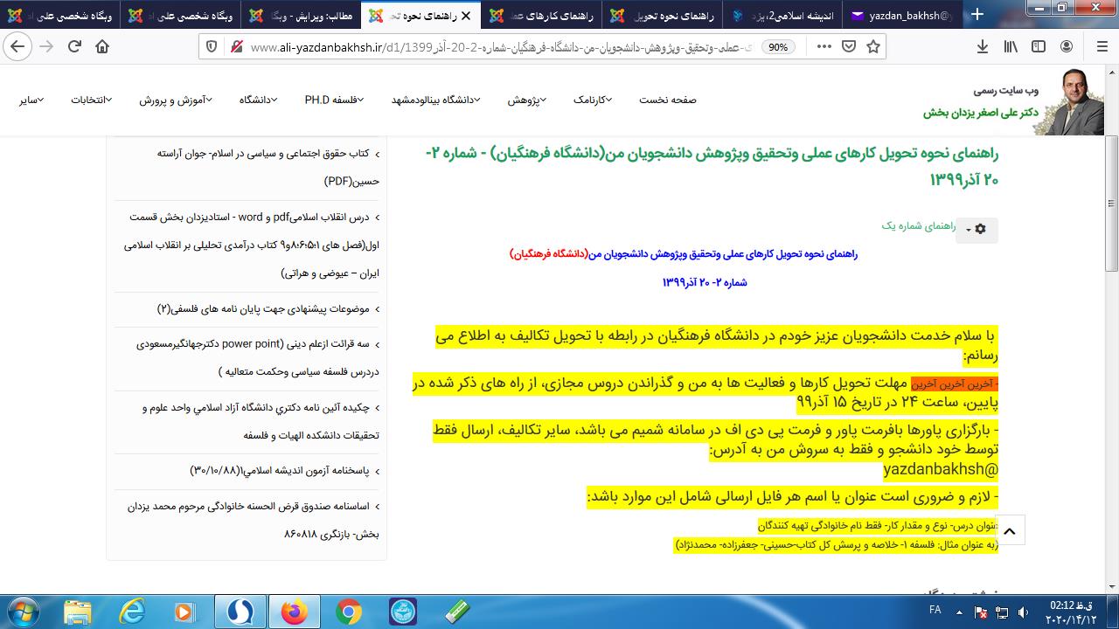This screenshot has height=629, width=1119.
Task: Open the page actions three-dots menu
Action: [x=824, y=47]
